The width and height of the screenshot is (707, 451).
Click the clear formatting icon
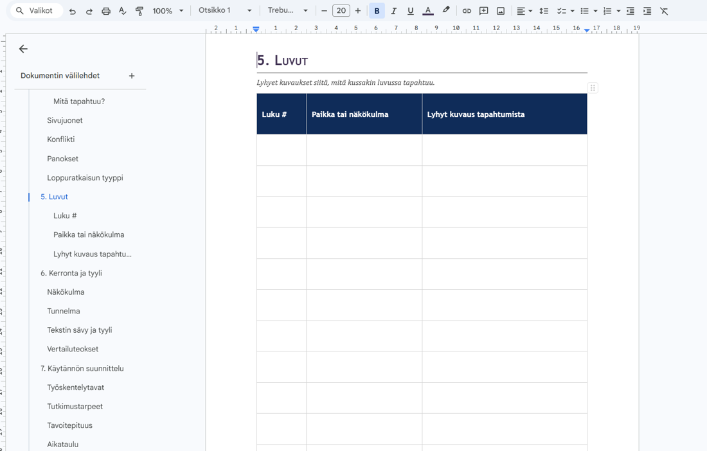(664, 11)
